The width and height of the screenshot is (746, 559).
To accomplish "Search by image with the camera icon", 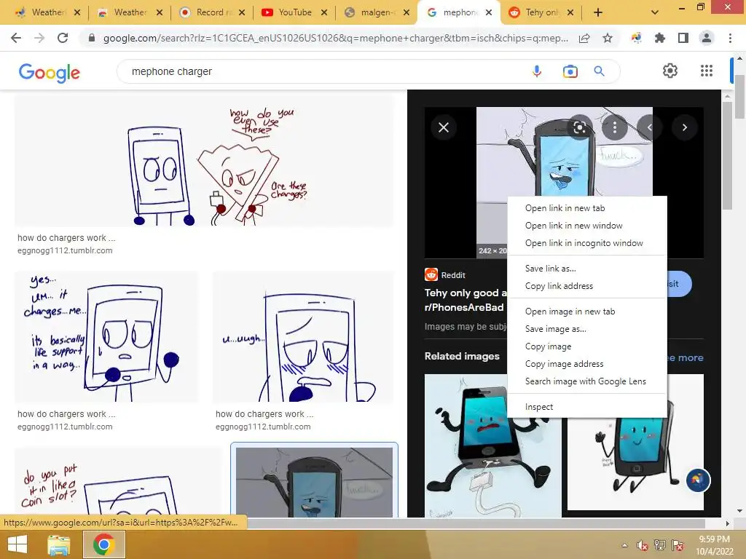I will (x=570, y=71).
